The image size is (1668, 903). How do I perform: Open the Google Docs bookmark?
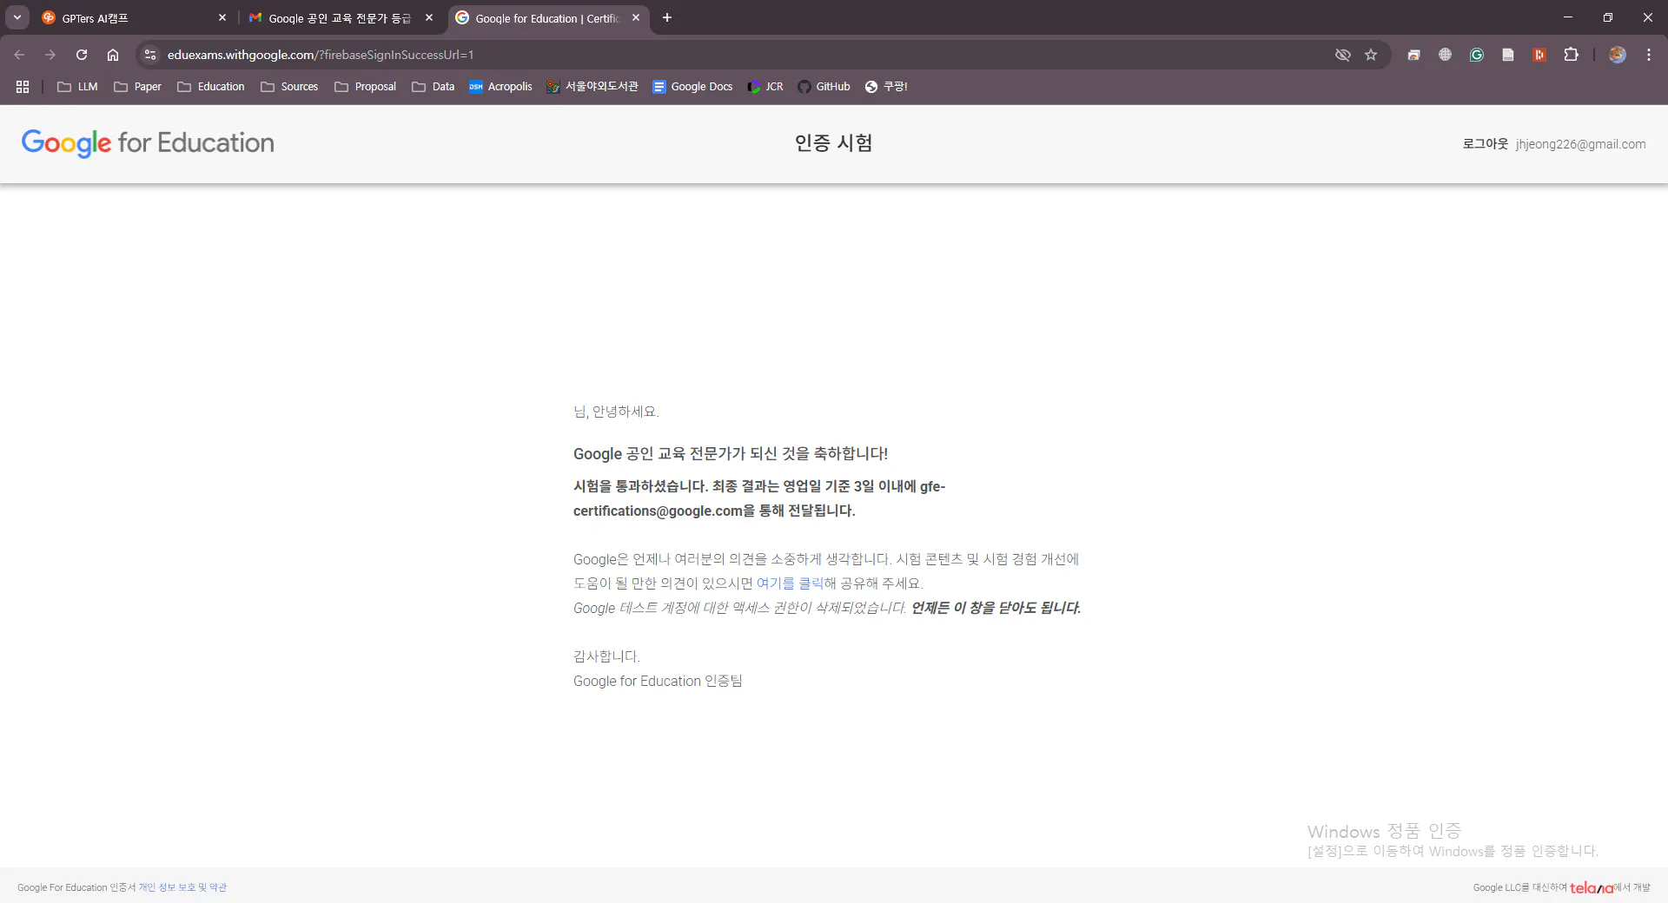[692, 87]
